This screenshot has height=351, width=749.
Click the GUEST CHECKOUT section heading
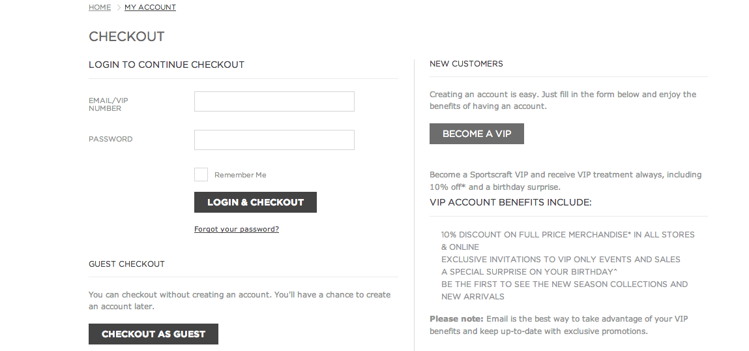point(126,264)
